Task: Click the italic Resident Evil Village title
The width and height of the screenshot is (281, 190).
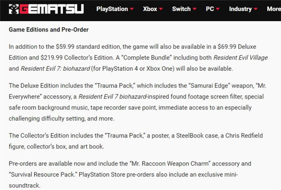Action: click(x=243, y=57)
